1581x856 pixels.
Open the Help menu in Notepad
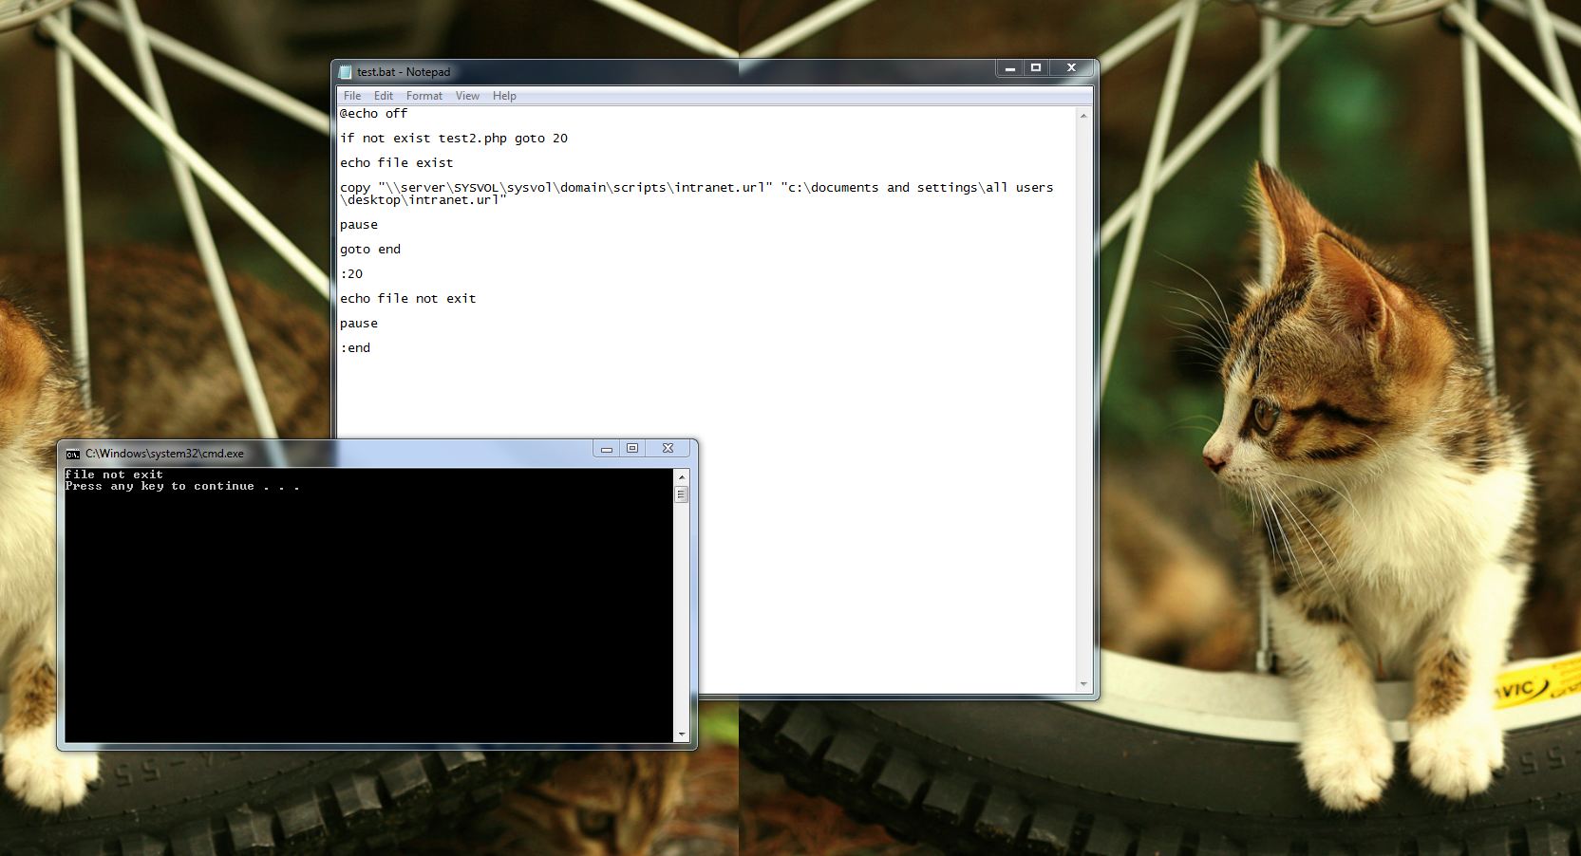click(504, 96)
